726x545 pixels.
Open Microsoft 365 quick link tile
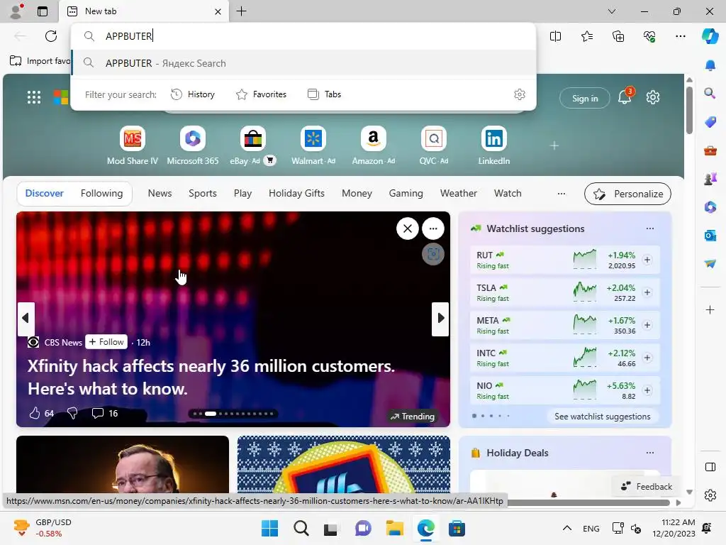click(x=193, y=145)
